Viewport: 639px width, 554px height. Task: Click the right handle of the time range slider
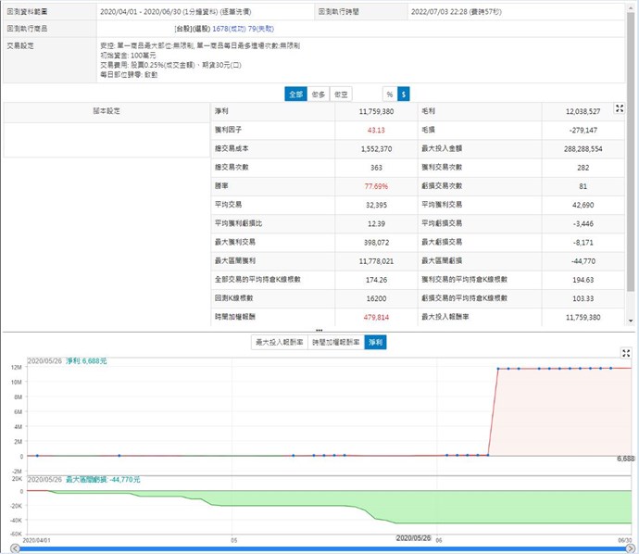[627, 549]
